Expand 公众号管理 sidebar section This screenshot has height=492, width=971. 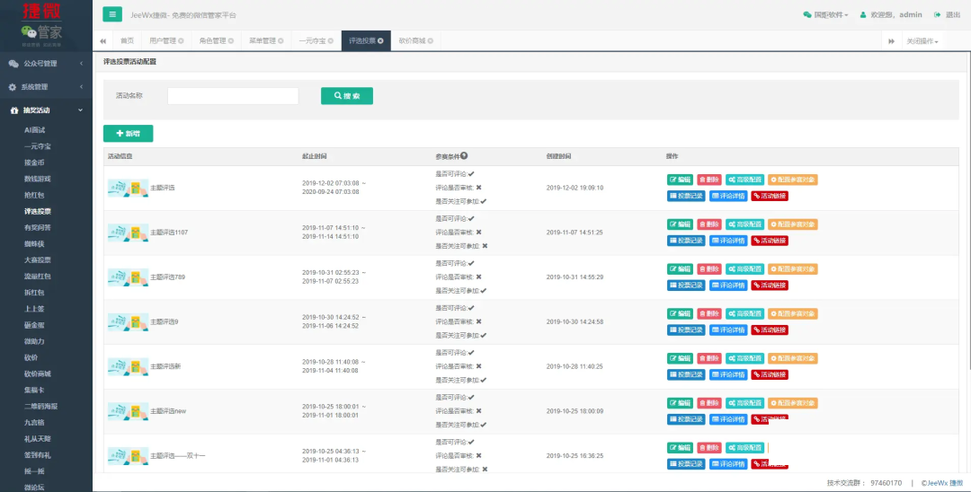pos(45,64)
